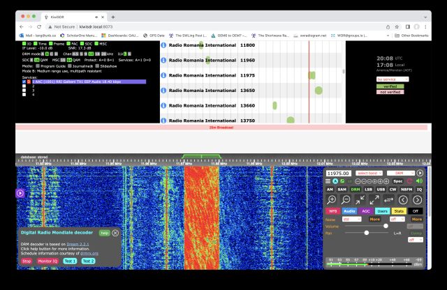Open help for DRM decoder
This screenshot has width=447, height=290.
(104, 233)
